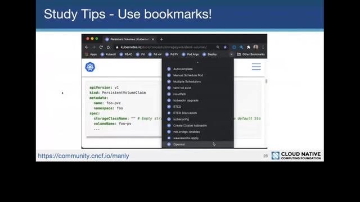Open the user profile avatar
The width and height of the screenshot is (360, 202).
256,47
